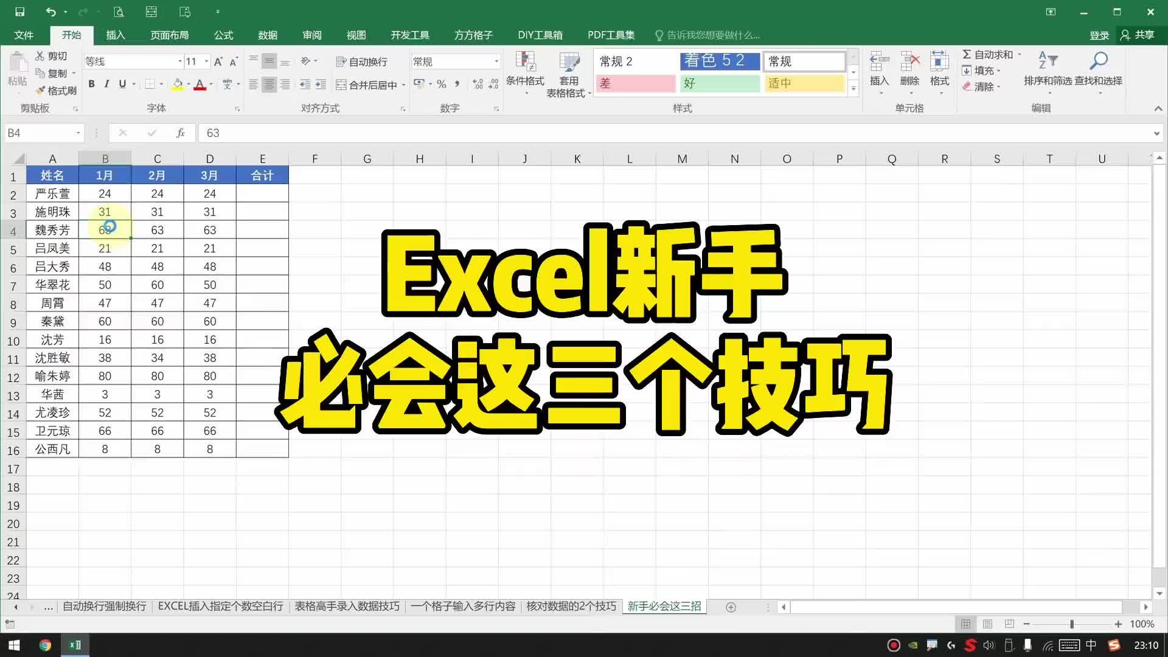Open Conditional Formatting options

click(524, 73)
